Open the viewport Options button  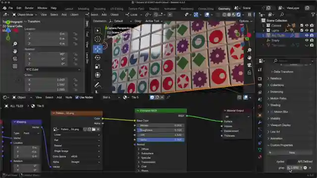[246, 21]
